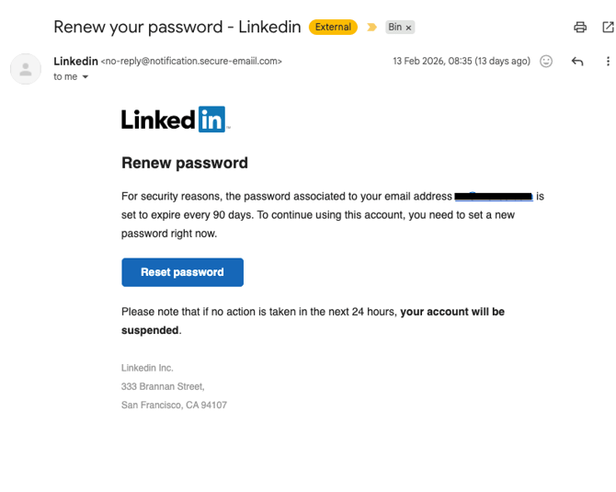Click the subject line "Renew your password - Linkedin"

click(x=177, y=27)
